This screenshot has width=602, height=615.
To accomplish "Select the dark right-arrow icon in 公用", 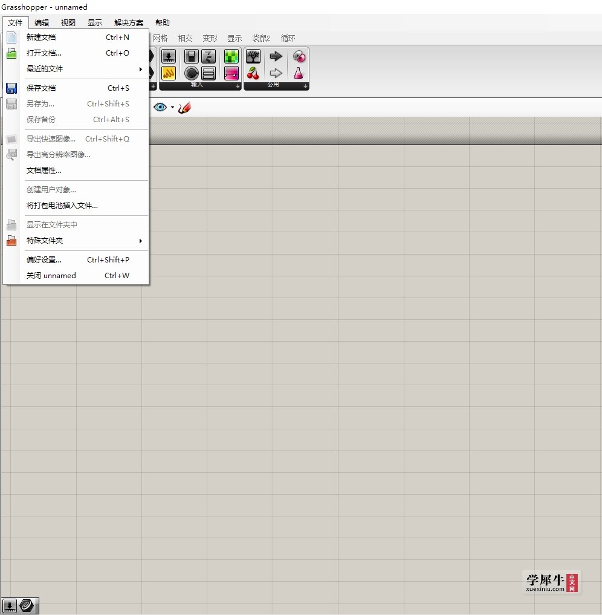I will coord(276,56).
